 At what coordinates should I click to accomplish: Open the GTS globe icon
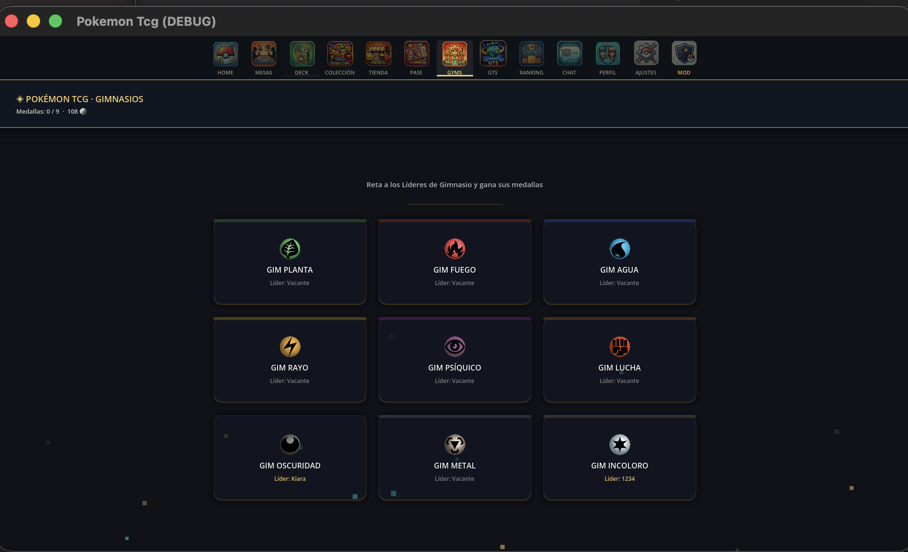[493, 54]
